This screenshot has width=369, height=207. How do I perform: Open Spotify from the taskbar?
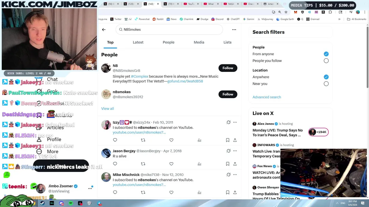click(x=71, y=203)
